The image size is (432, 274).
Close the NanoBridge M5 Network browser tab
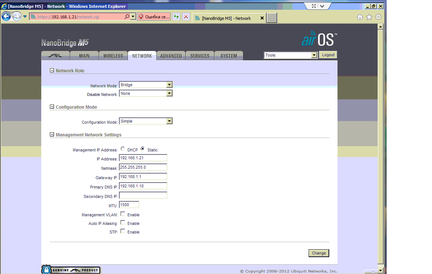(x=262, y=18)
